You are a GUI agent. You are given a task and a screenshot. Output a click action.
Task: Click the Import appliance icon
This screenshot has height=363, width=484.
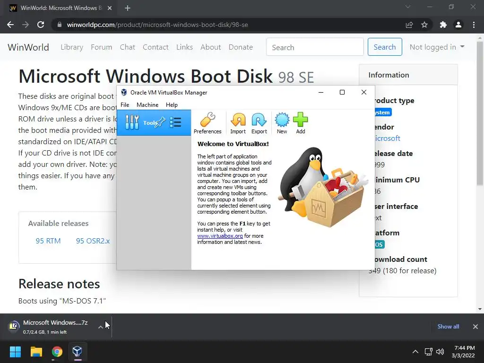tap(238, 123)
